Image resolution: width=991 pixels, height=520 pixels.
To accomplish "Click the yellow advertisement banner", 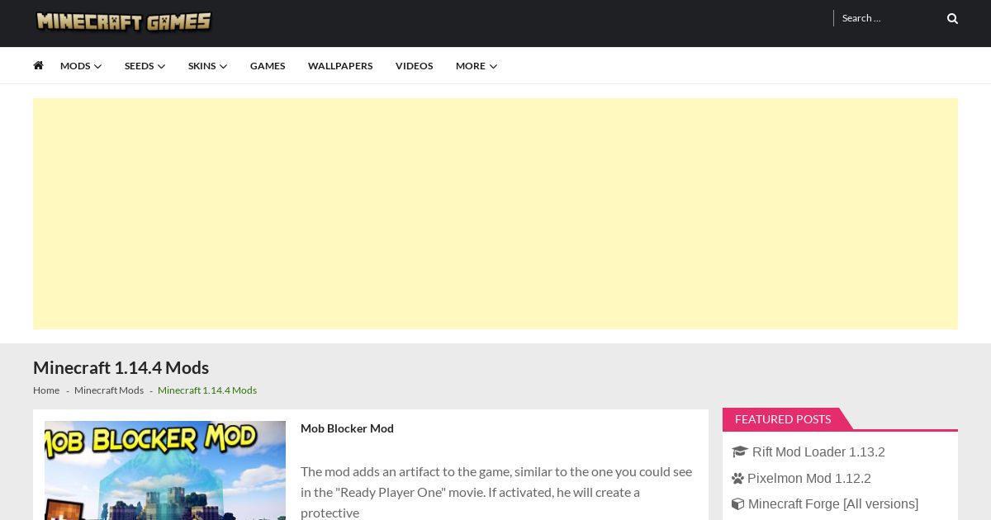I will point(495,214).
